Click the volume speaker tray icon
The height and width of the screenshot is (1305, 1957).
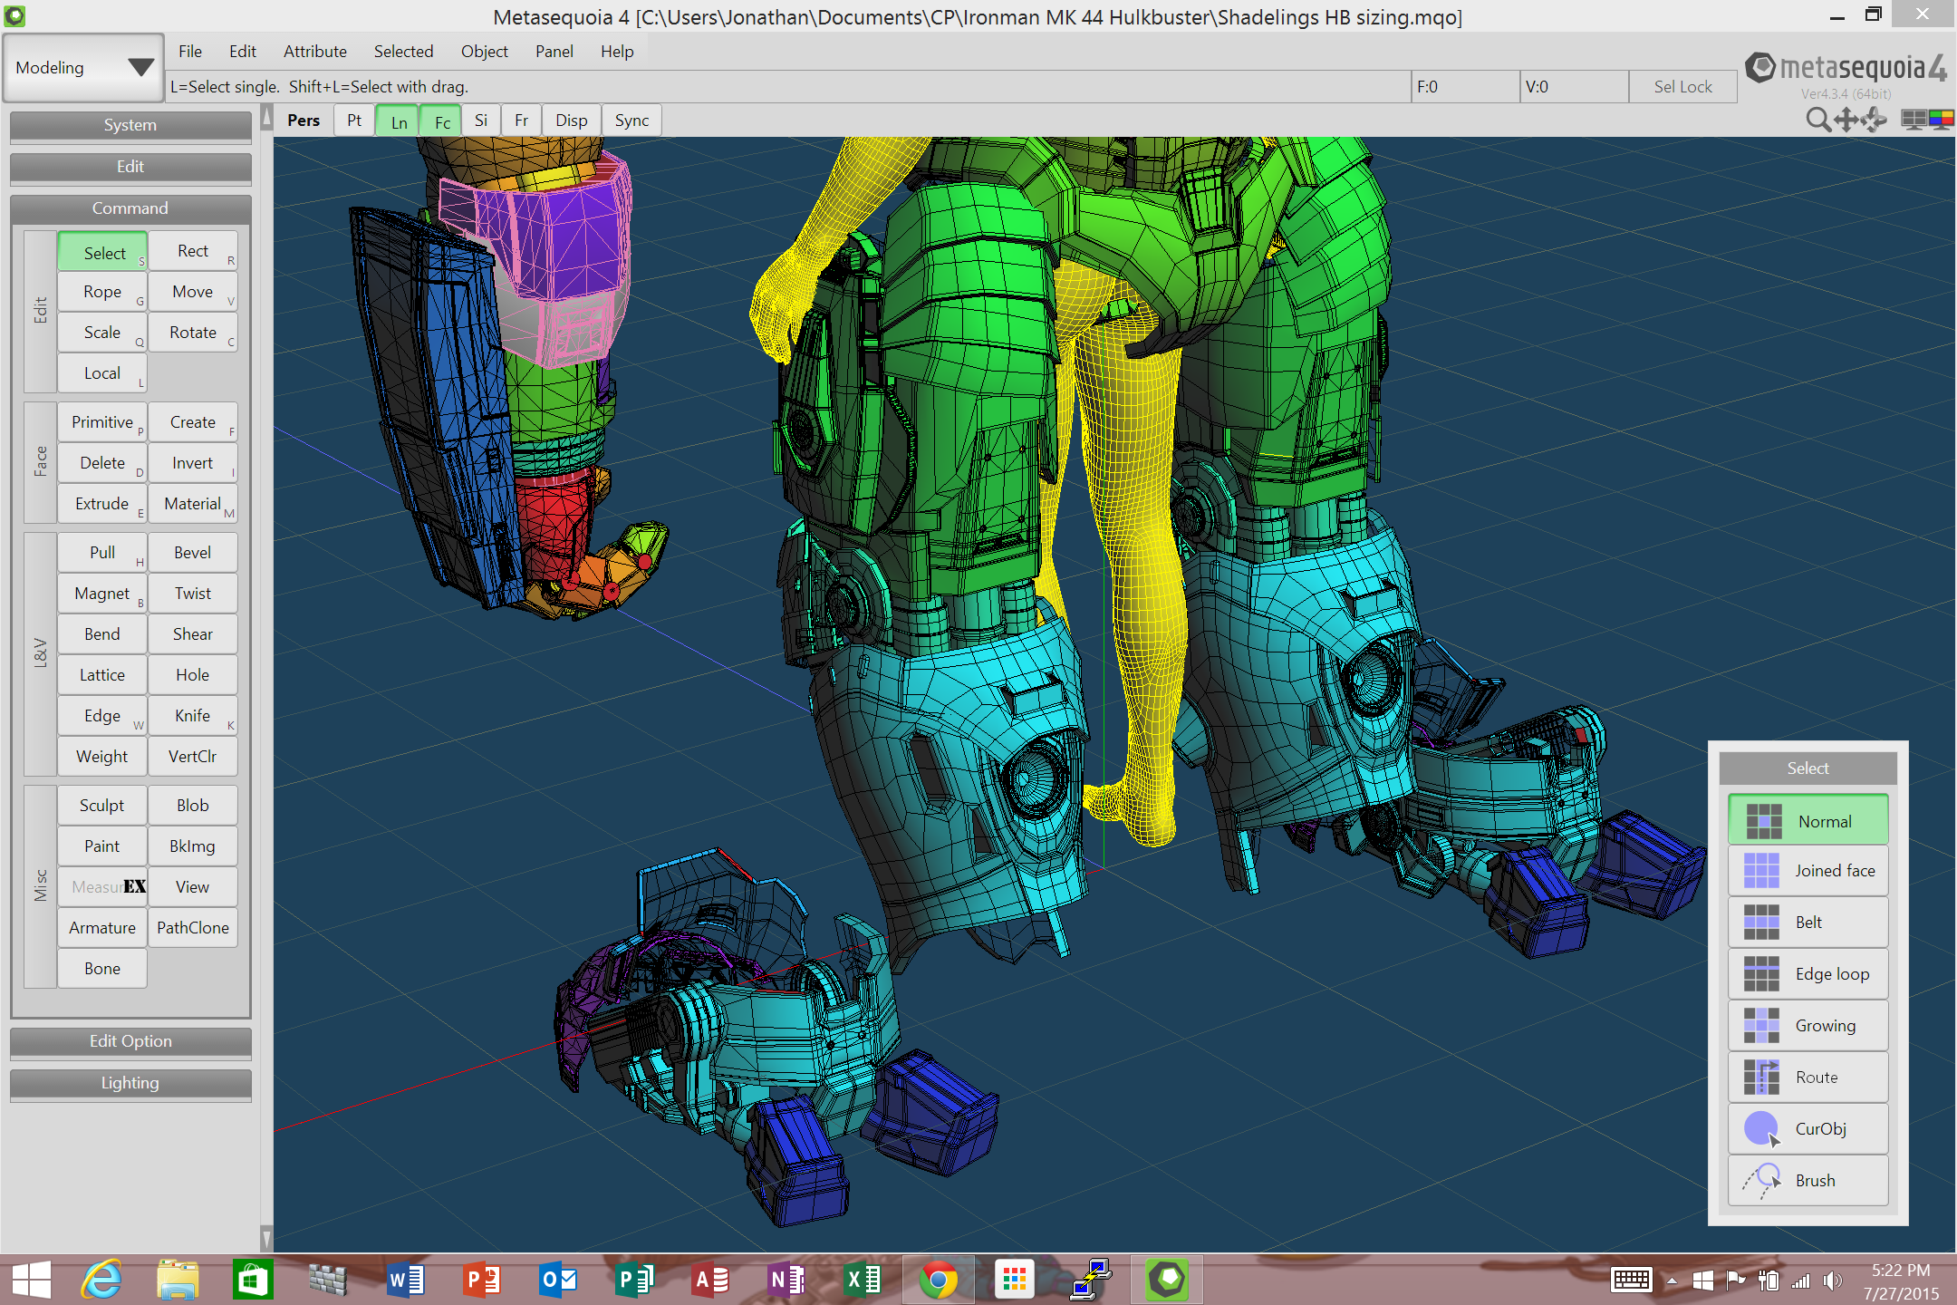[1833, 1281]
